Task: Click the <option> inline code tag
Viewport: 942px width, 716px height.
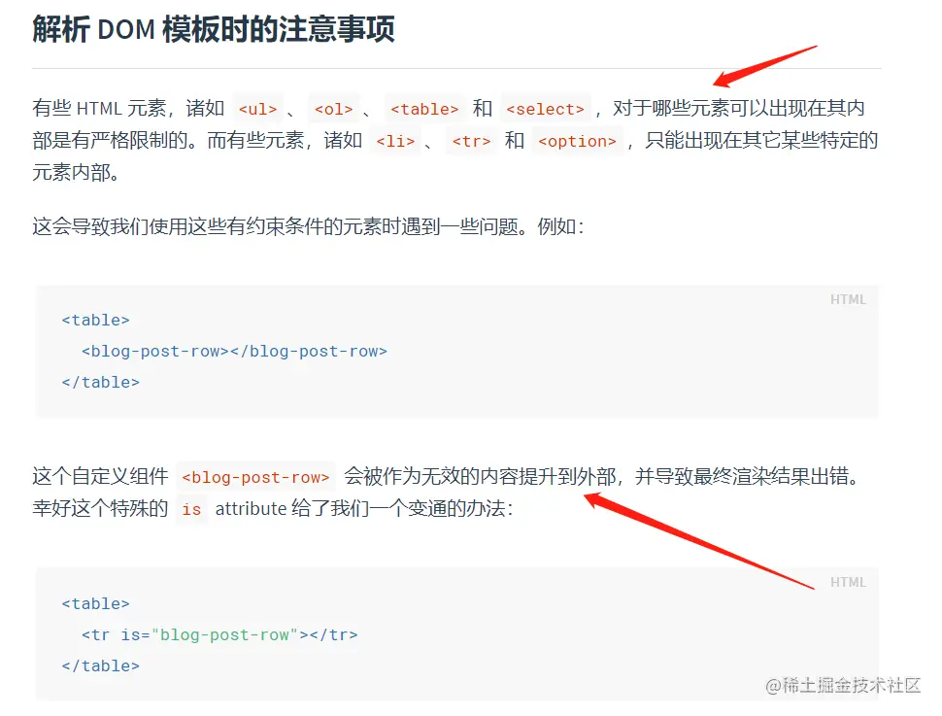Action: [x=577, y=141]
